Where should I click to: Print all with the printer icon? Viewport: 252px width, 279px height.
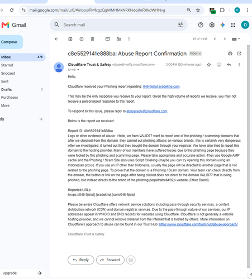point(230,54)
